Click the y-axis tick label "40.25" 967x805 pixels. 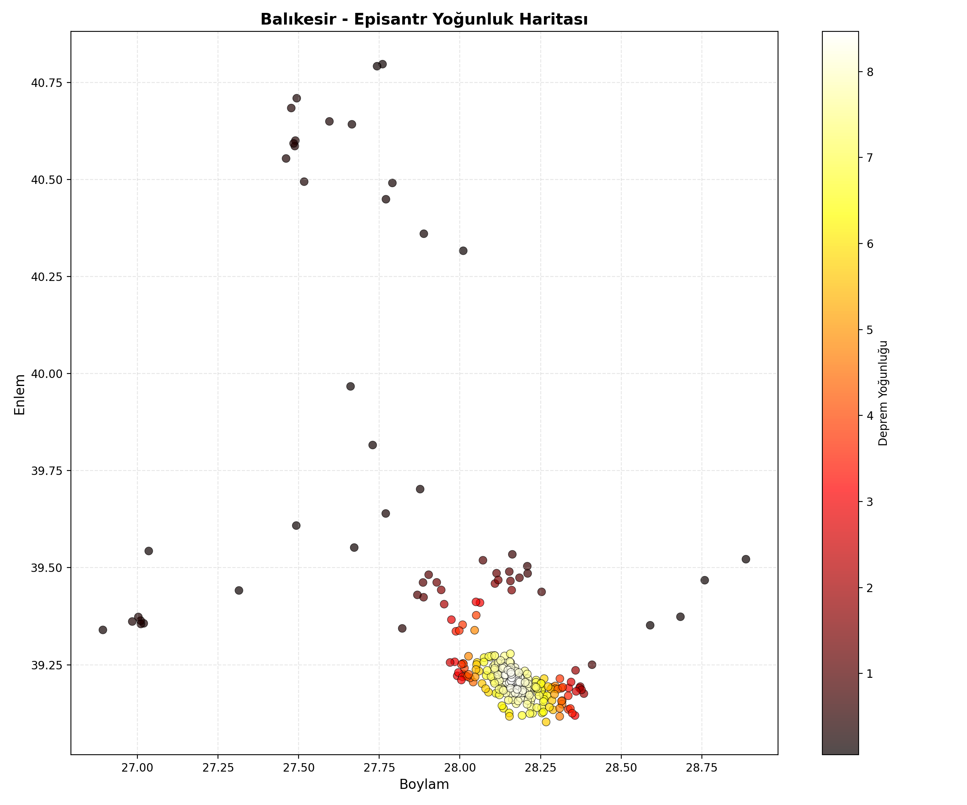pos(46,277)
